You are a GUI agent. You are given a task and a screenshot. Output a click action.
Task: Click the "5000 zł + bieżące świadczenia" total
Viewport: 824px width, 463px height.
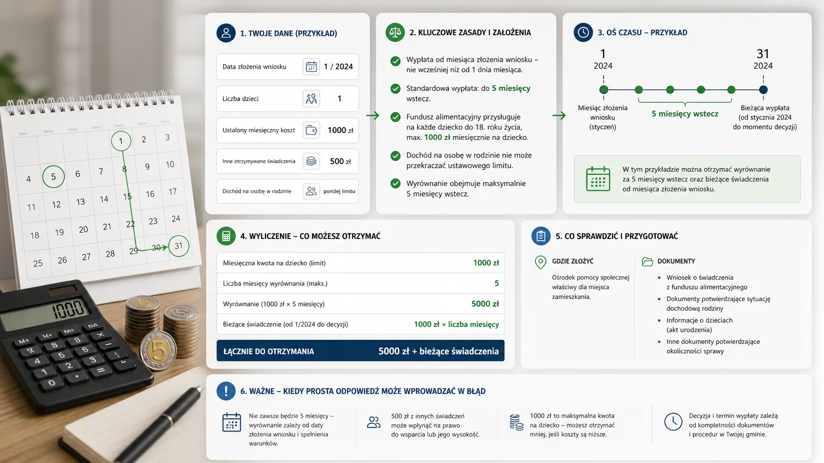(438, 351)
